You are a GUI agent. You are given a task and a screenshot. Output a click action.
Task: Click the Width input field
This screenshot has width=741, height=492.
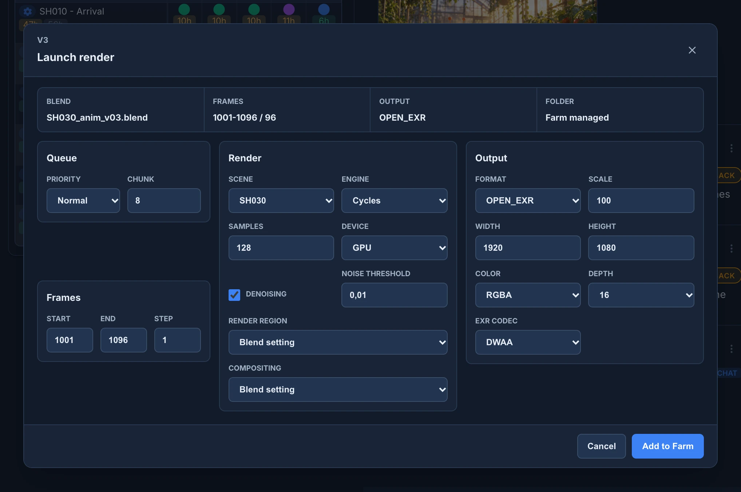528,248
